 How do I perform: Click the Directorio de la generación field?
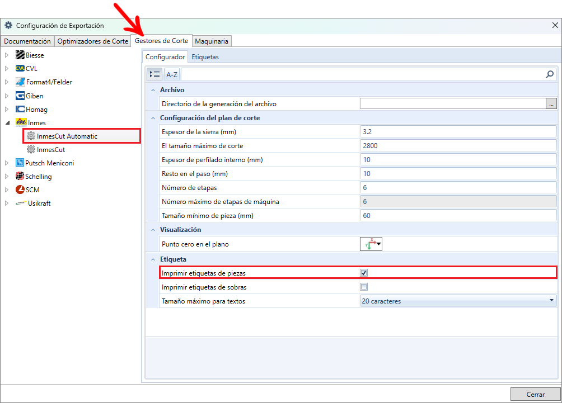tap(453, 104)
